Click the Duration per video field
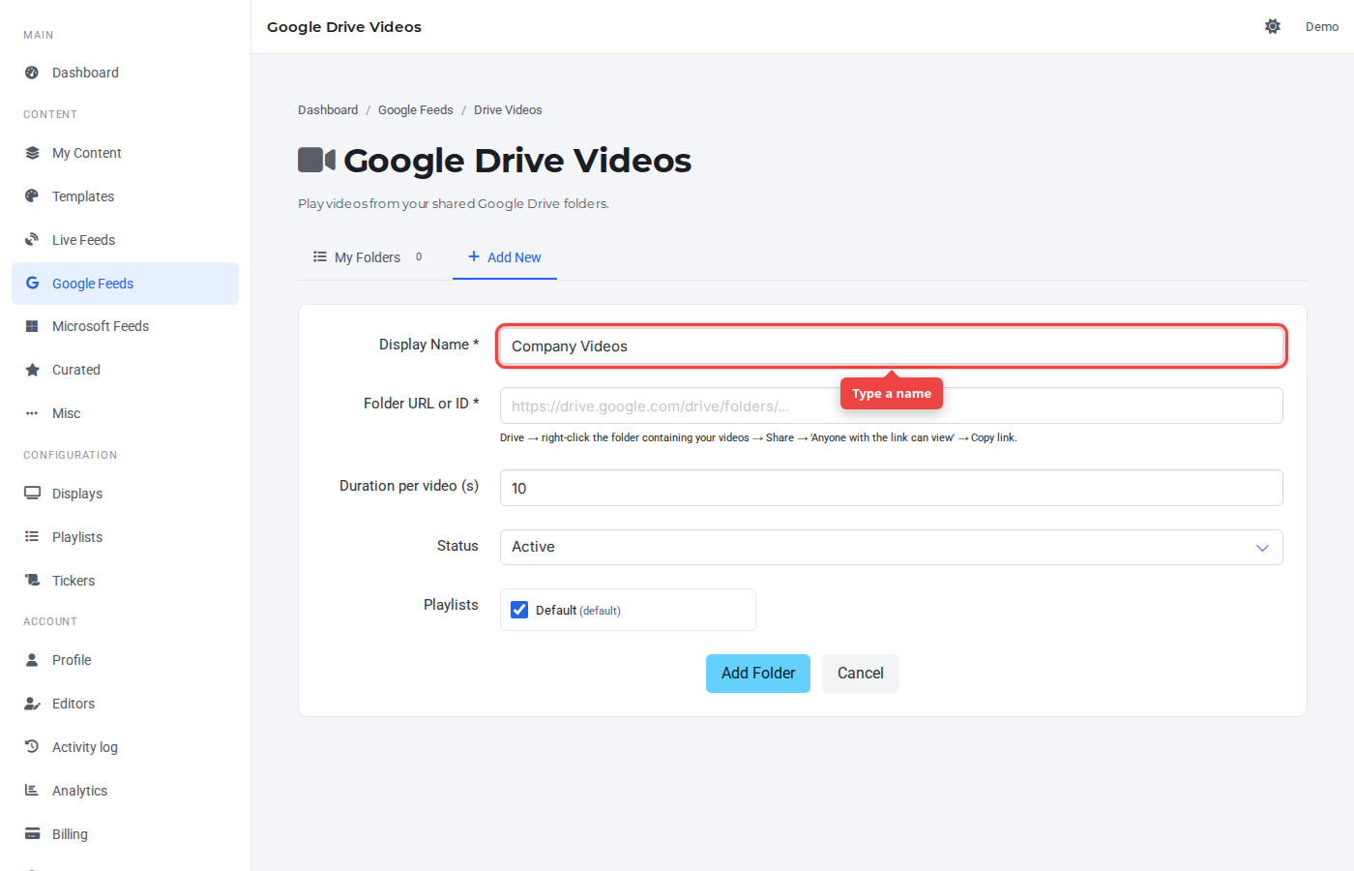The height and width of the screenshot is (871, 1354). pyautogui.click(x=891, y=488)
